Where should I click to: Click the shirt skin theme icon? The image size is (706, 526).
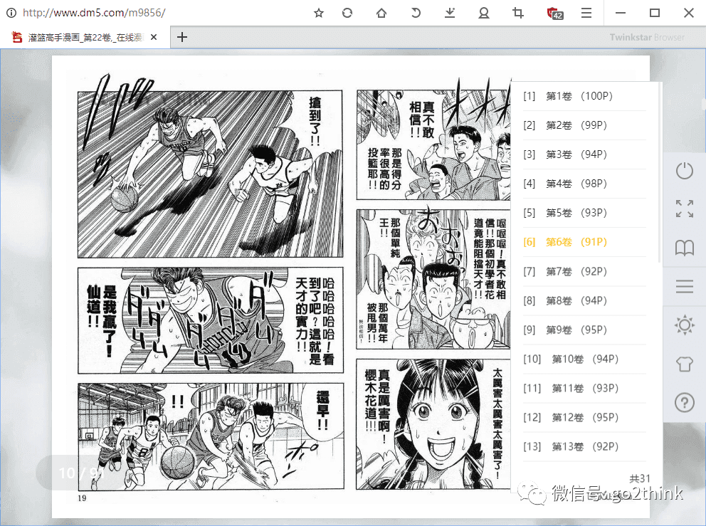(685, 364)
